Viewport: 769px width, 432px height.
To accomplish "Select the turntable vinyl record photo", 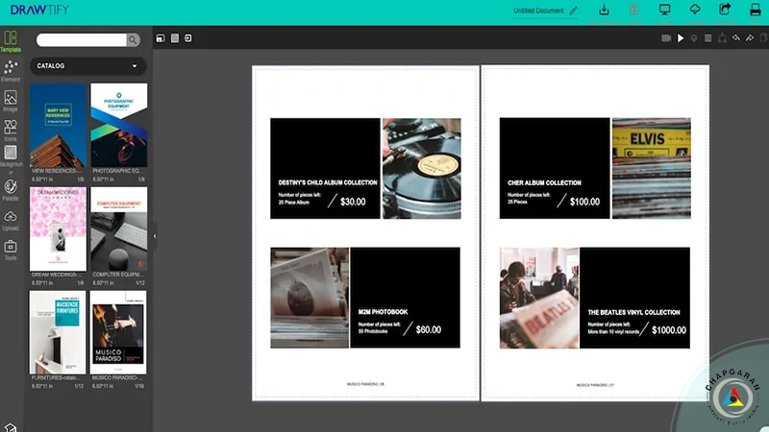I will [x=422, y=169].
